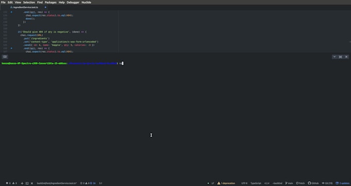Click the .put('/ingredients') code line
Viewport: 351px width, 186px height.
point(36,39)
